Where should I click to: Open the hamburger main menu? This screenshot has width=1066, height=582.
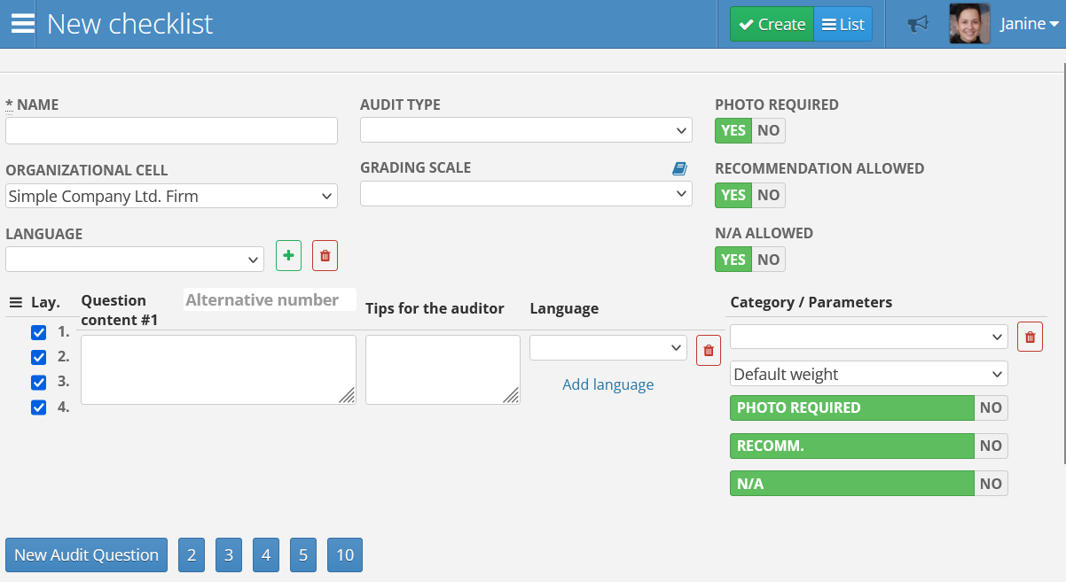(x=22, y=24)
